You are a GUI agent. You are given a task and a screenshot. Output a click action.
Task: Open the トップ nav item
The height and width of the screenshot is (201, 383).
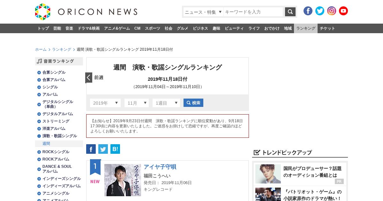[x=43, y=28]
